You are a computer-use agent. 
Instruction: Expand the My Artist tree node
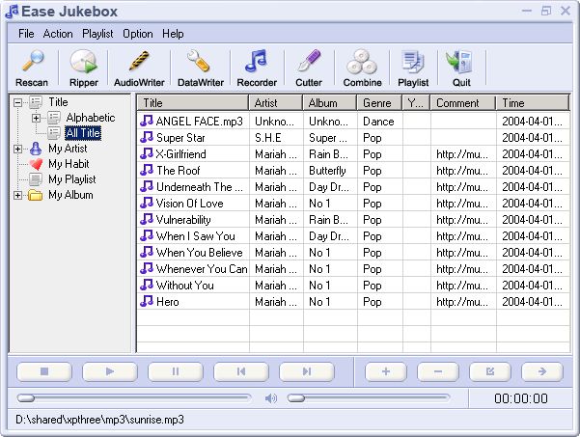click(17, 149)
